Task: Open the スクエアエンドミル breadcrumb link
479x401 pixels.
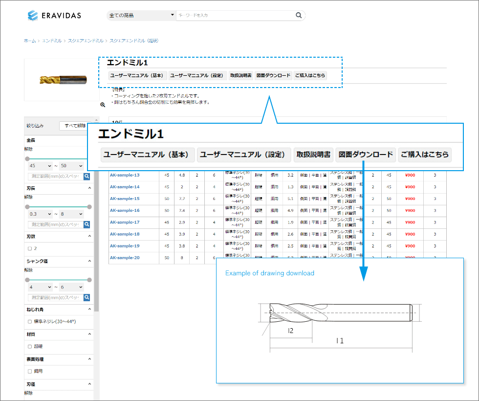Action: point(86,41)
